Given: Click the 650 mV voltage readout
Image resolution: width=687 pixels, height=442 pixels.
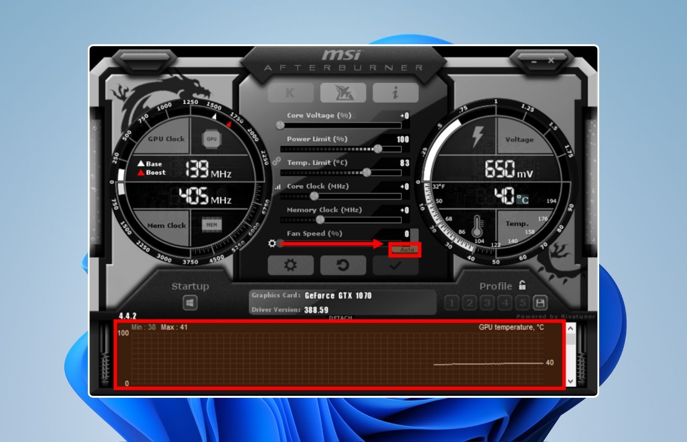Looking at the screenshot, I should 508,169.
